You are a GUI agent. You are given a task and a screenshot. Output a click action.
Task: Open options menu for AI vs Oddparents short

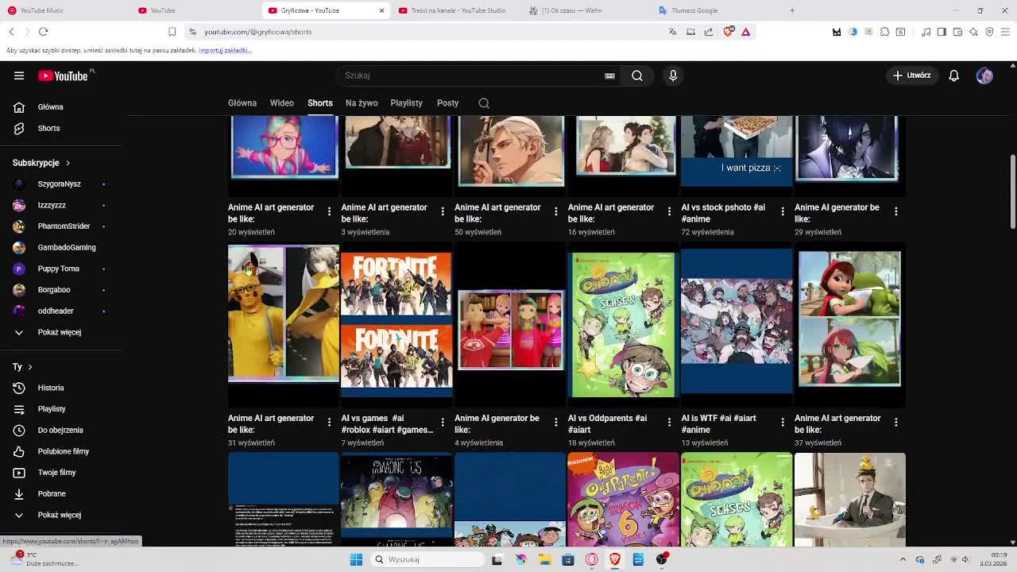(669, 423)
